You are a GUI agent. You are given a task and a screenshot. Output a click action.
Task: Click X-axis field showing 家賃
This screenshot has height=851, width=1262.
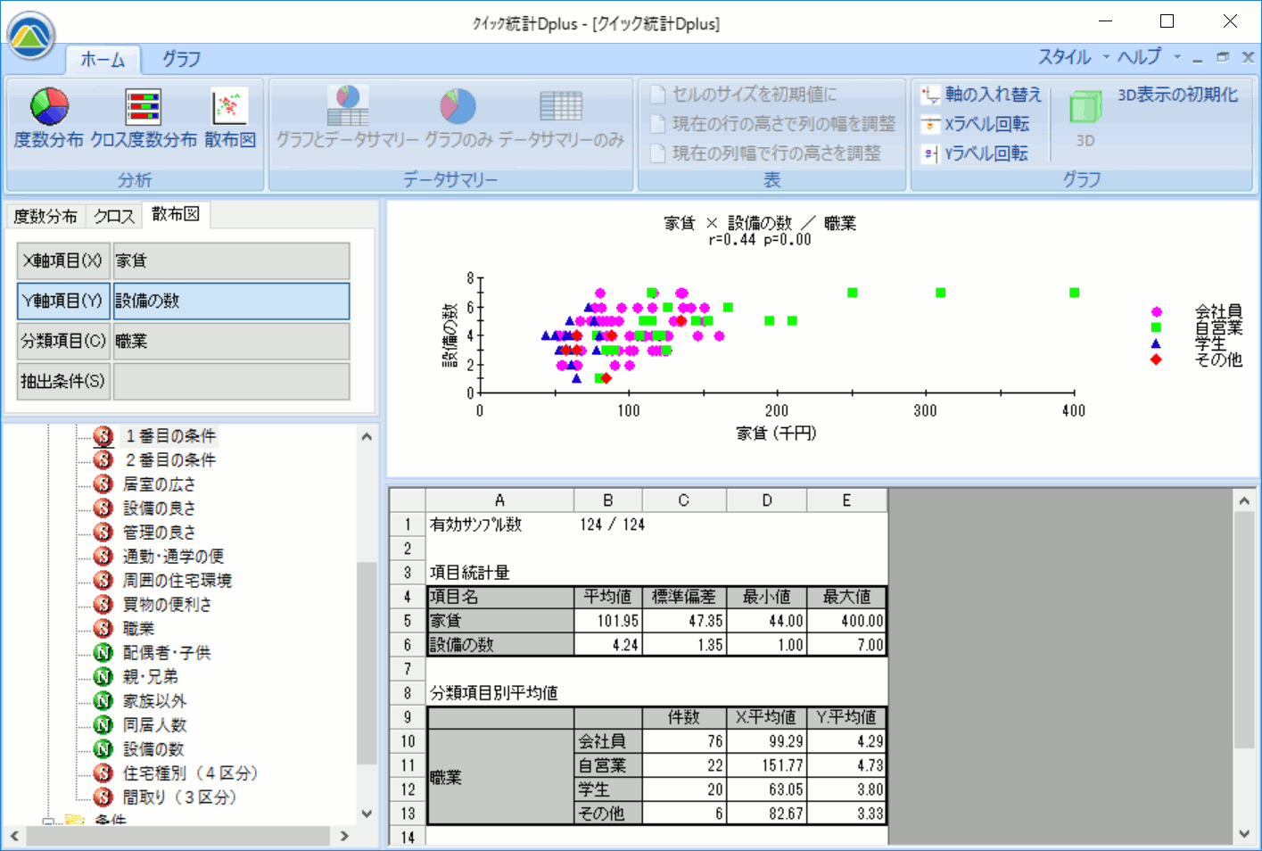[231, 260]
